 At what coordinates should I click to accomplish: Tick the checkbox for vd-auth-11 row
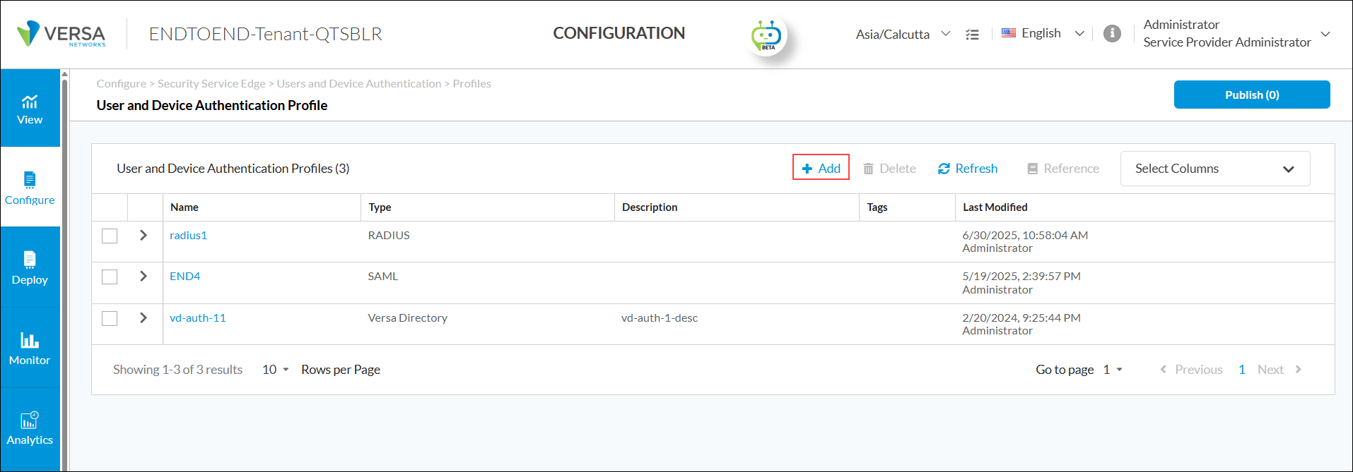point(110,318)
